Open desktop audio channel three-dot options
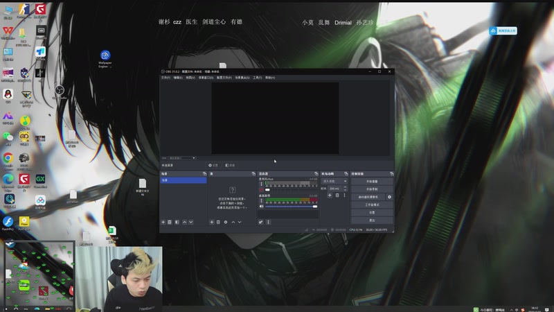 [262, 200]
